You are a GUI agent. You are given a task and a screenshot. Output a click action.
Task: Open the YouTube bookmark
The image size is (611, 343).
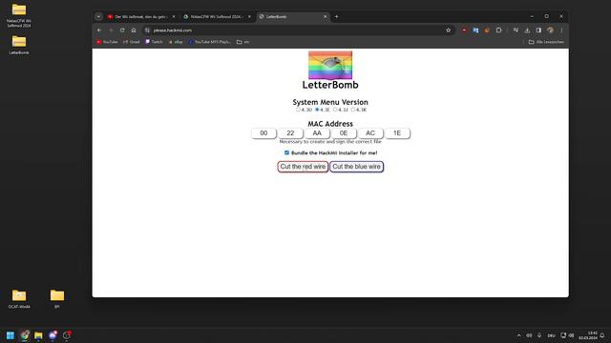click(107, 42)
